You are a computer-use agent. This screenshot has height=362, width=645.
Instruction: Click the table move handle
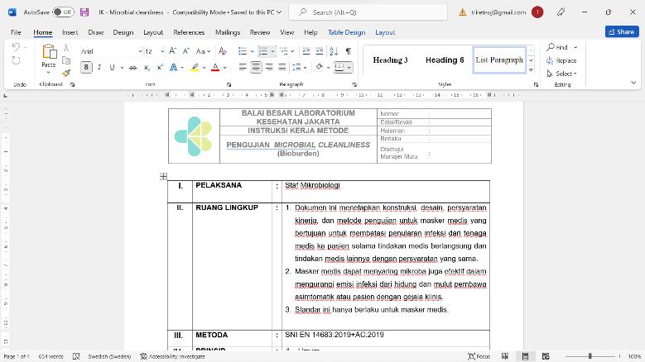163,177
